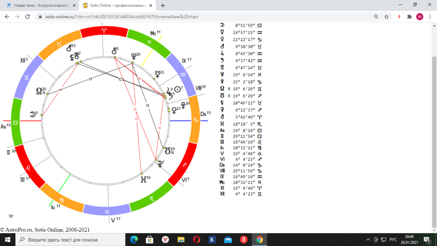Click the Cancer sign segment on the chart
Viewport: 437px width, 246px height.
point(15,123)
